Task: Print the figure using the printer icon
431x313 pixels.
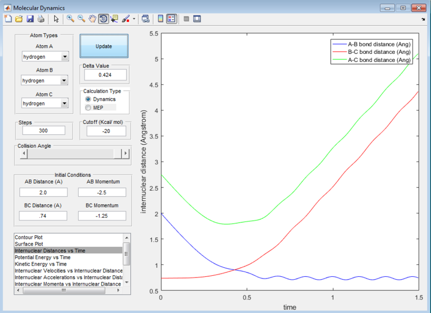Action: click(40, 18)
